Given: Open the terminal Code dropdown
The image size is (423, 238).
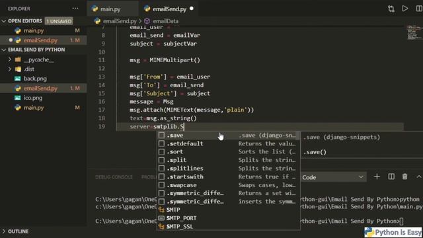Looking at the screenshot, I should (x=333, y=177).
